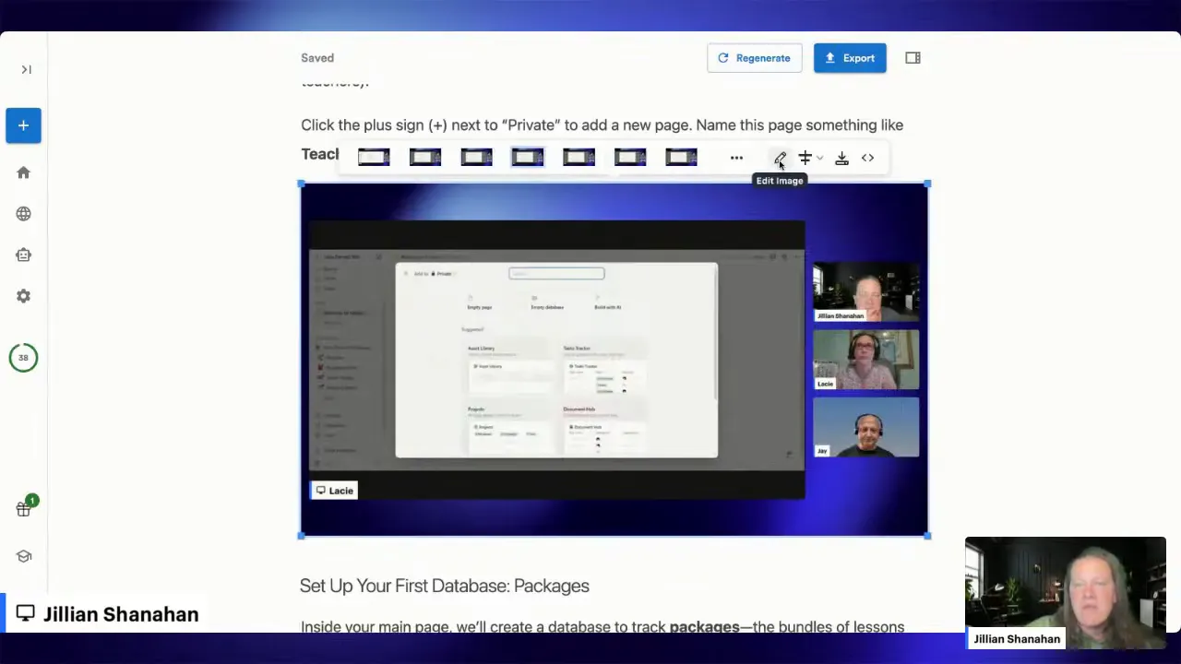
Task: Select the second frame thumbnail in the strip
Action: 425,158
